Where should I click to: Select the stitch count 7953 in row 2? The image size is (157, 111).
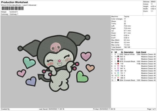pos(121,57)
